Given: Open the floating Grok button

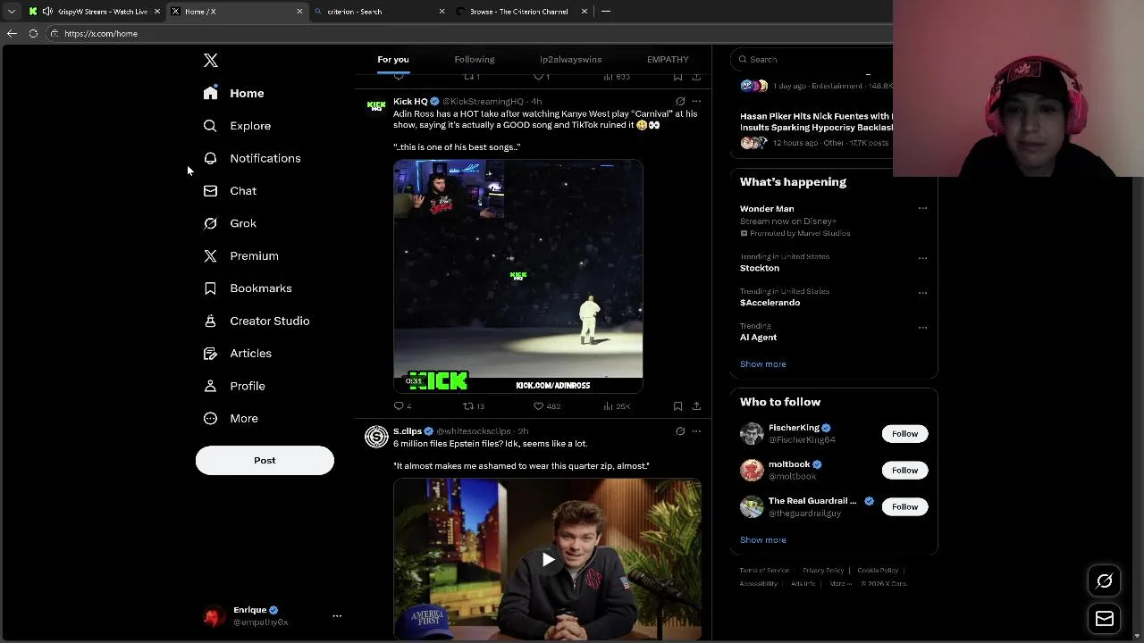Looking at the screenshot, I should tap(1105, 582).
